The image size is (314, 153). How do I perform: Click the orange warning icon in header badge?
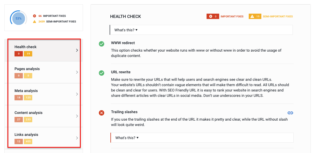252,17
